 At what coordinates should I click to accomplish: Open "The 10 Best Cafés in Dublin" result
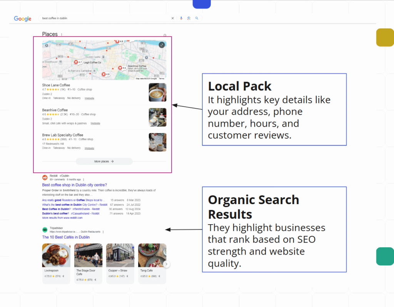pyautogui.click(x=66, y=237)
